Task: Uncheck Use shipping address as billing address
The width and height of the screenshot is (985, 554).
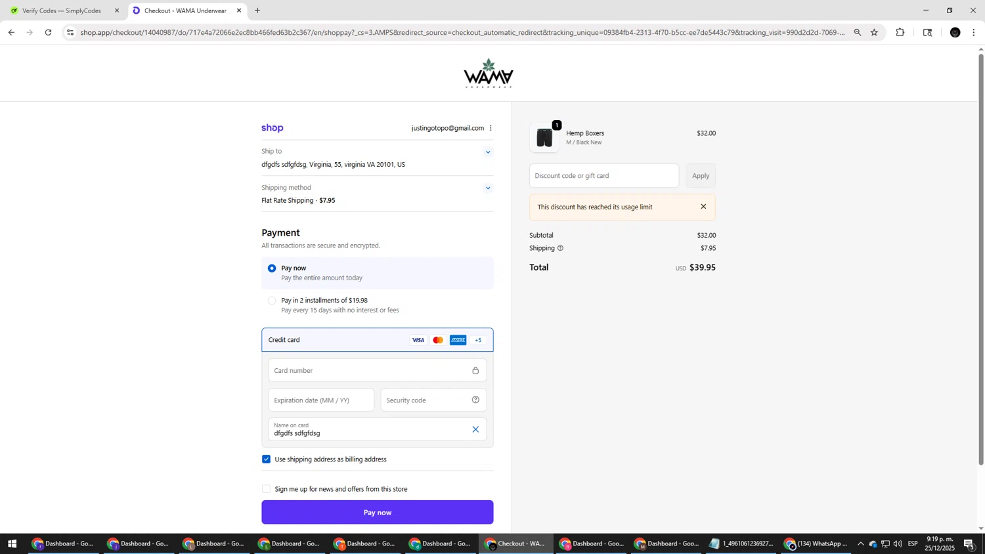Action: (266, 459)
